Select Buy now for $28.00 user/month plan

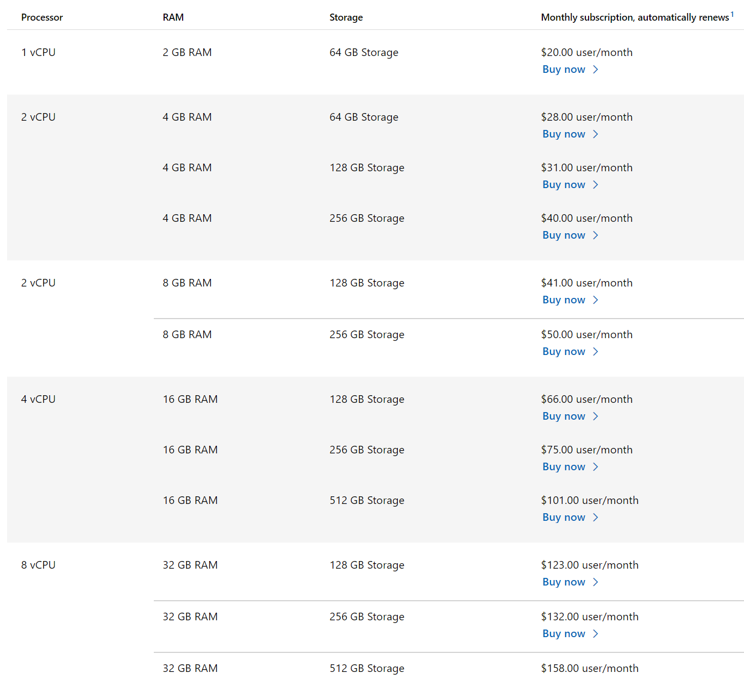(564, 134)
